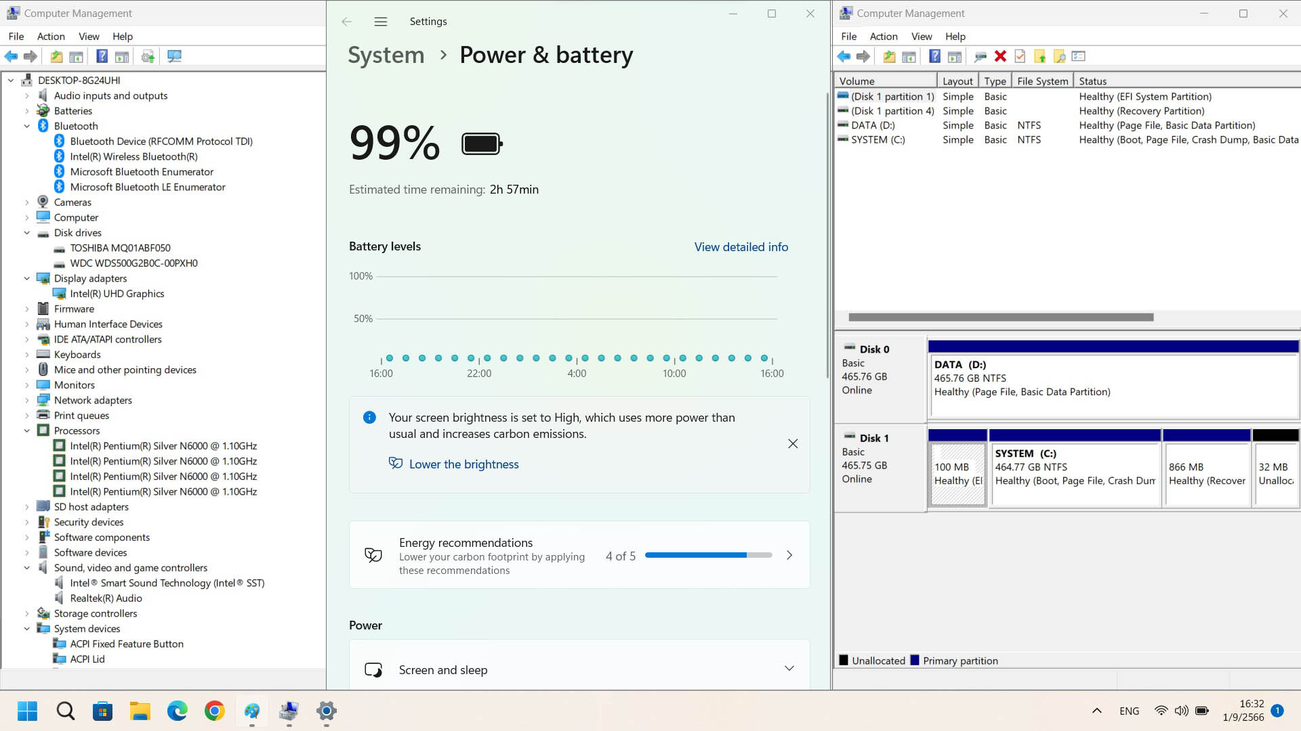Click the blue Help icon in the Disk Management toolbar

(934, 56)
